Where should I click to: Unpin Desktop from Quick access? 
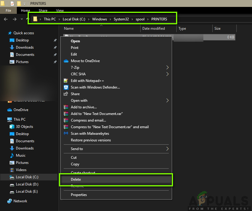point(55,40)
